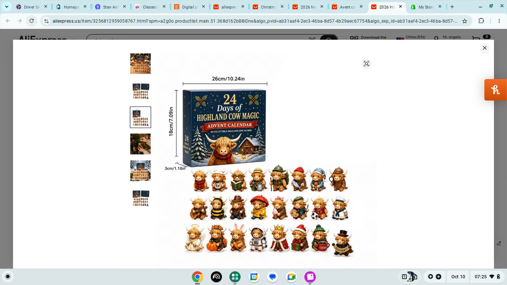The height and width of the screenshot is (285, 507).
Task: Switch to the Homepa tab
Action: tap(71, 7)
